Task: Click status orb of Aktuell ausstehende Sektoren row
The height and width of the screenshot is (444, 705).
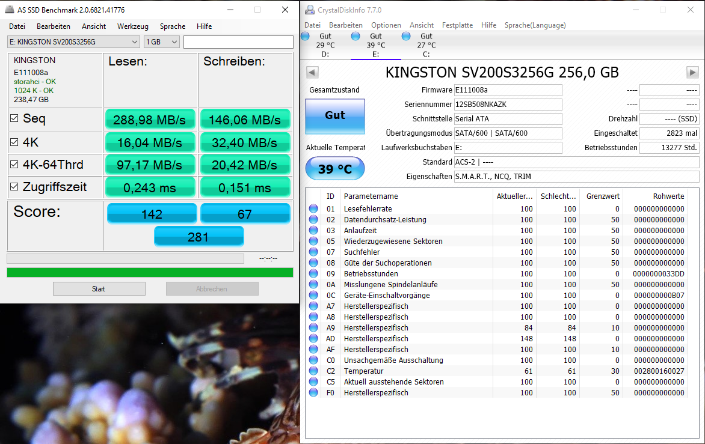Action: [313, 382]
